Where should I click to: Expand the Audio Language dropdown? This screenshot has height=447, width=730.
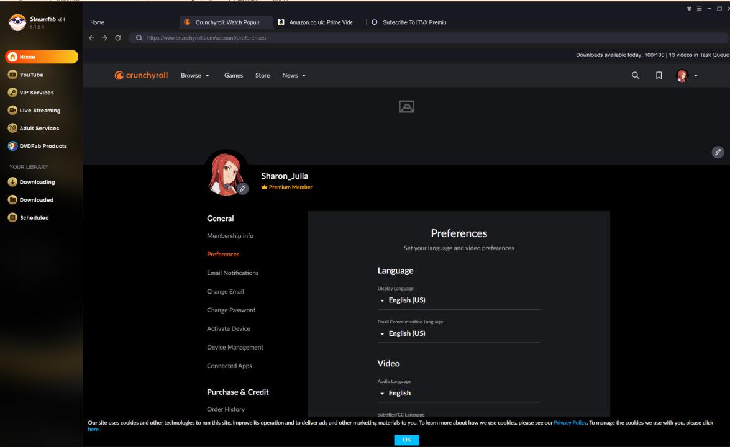[459, 394]
